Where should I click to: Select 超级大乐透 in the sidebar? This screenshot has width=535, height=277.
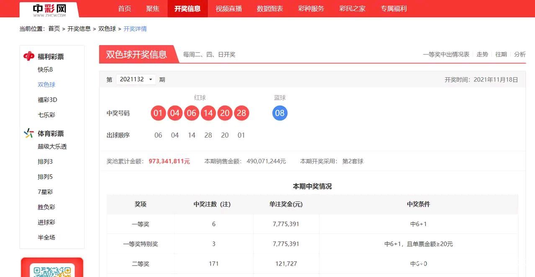[52, 147]
